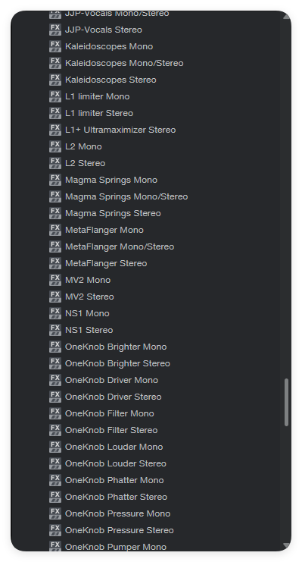Click the FX icon beside MetaFlanger Mono

[55, 230]
